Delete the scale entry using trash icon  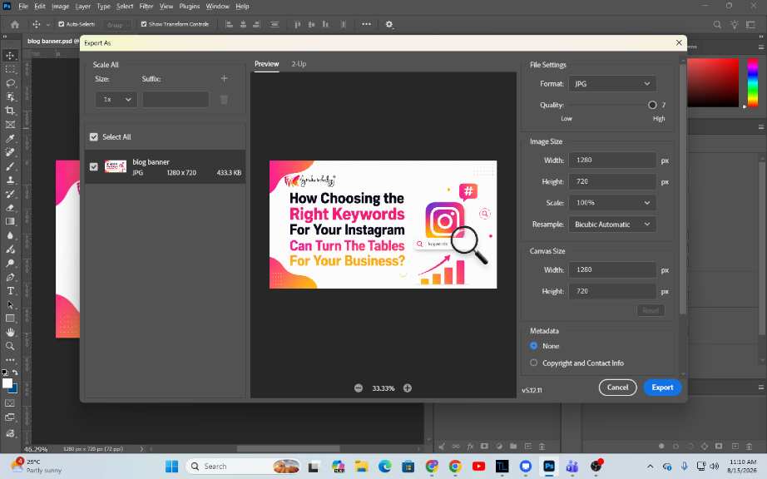click(x=224, y=100)
